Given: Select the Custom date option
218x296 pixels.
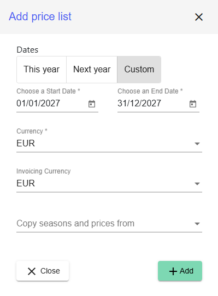Looking at the screenshot, I should pyautogui.click(x=139, y=70).
